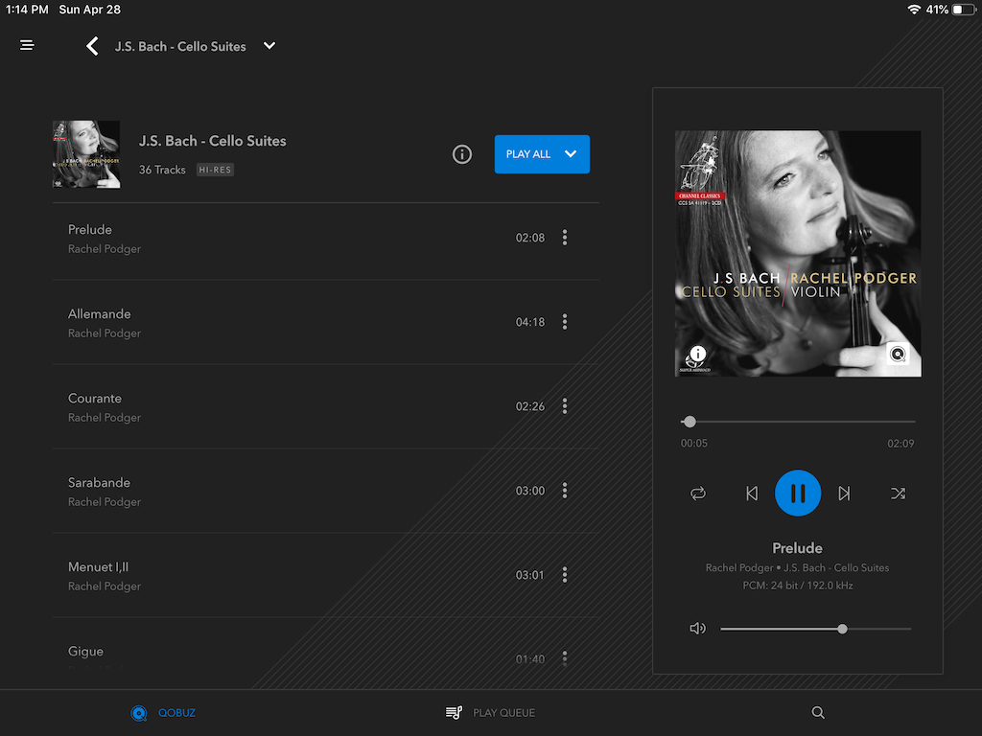Go back with the left chevron arrow
The width and height of the screenshot is (982, 736).
coord(92,46)
